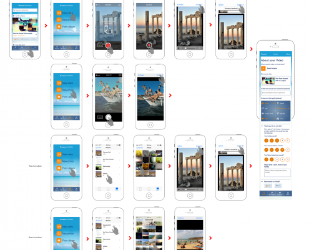Open My Photo Stream in the Video from album list
Viewport: 309px width, 250px height.
click(108, 160)
